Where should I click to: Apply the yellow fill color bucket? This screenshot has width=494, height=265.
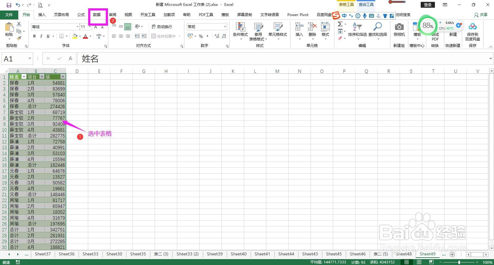(x=75, y=36)
